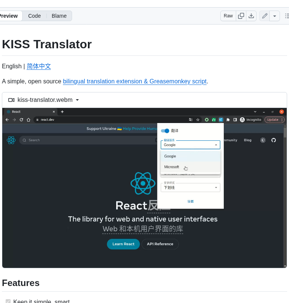
Task: Click the react.dev Search field
Action: pos(88,140)
